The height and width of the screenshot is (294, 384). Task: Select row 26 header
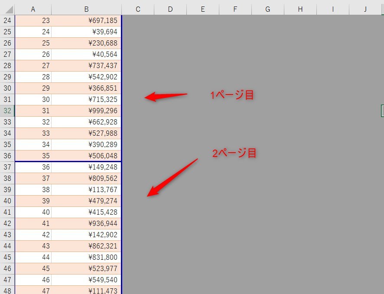pyautogui.click(x=7, y=43)
